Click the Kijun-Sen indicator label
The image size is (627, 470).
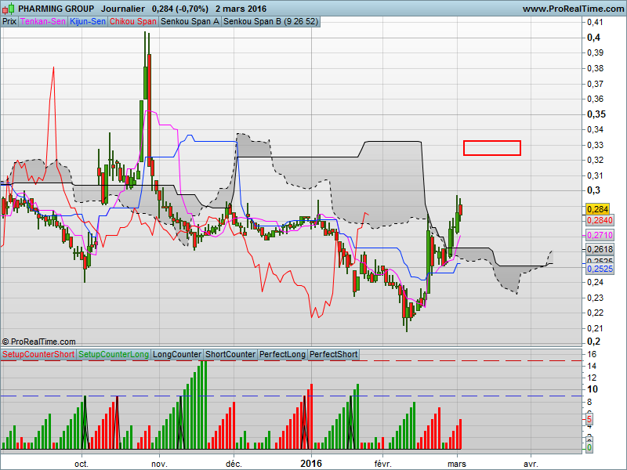pyautogui.click(x=88, y=22)
